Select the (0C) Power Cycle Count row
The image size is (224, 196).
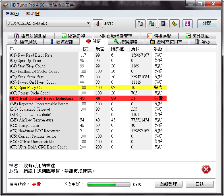click(x=88, y=93)
